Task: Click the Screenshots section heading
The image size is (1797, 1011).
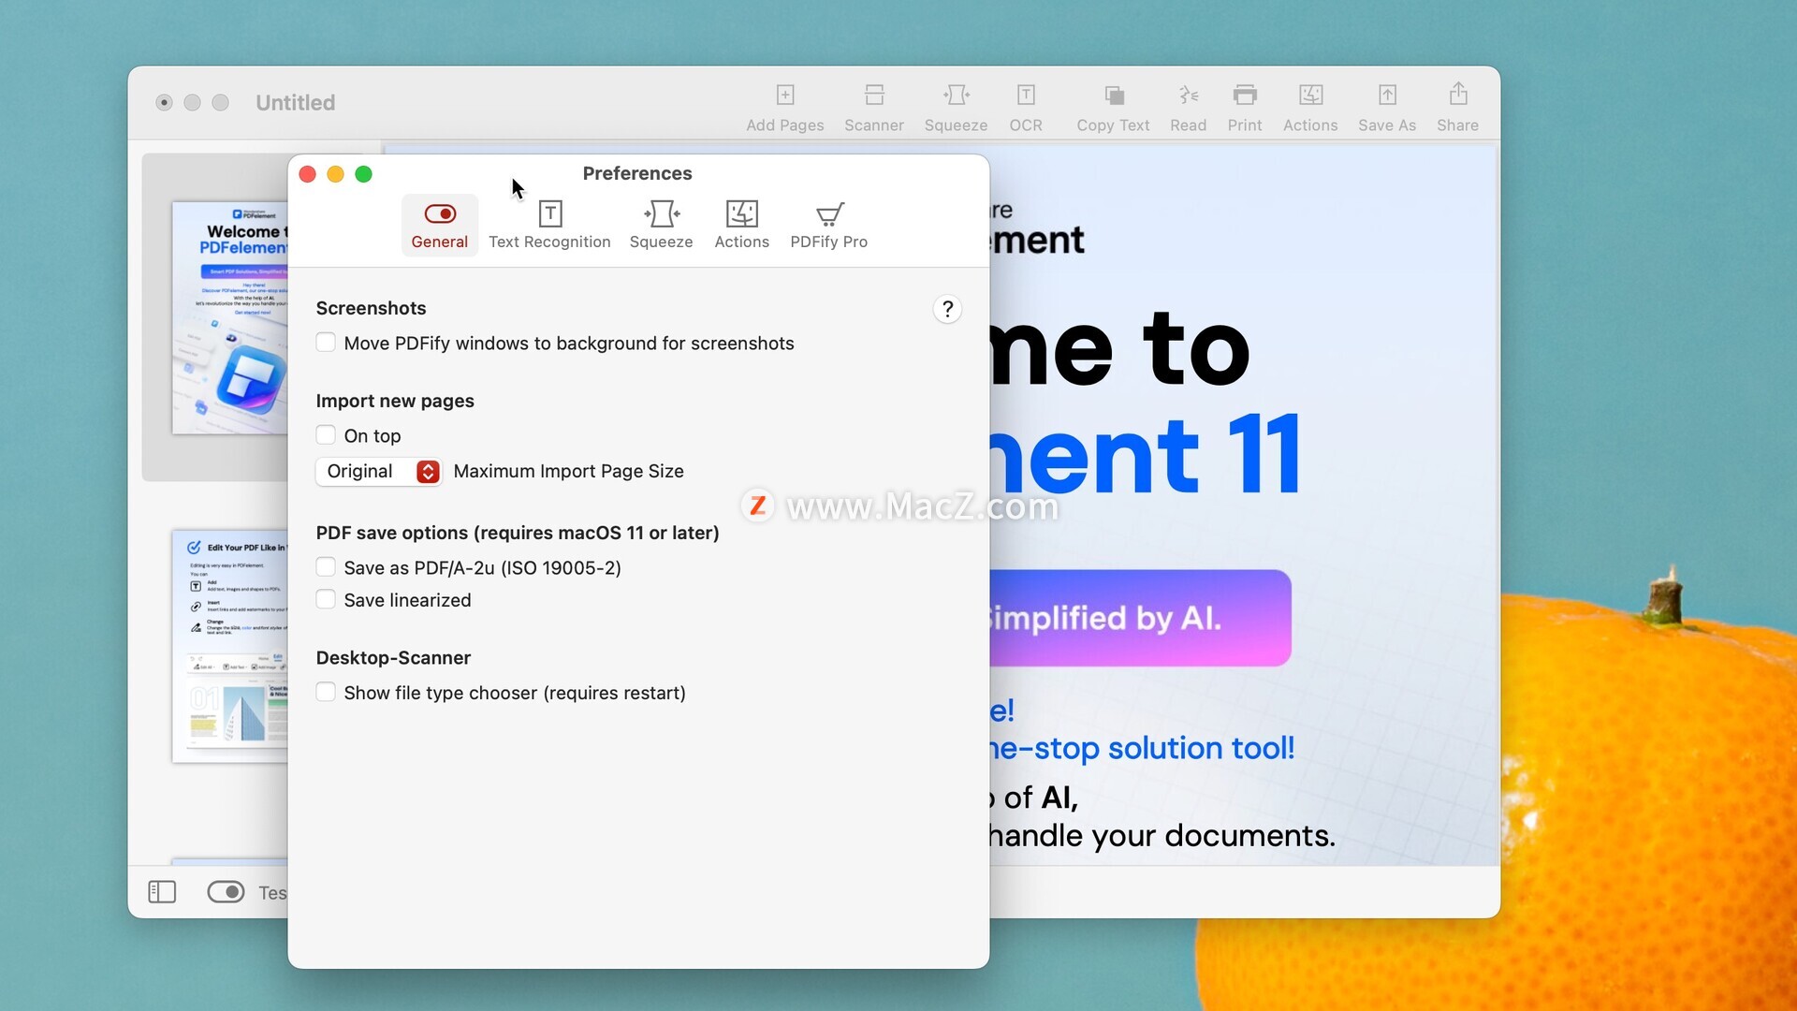Action: coord(371,308)
